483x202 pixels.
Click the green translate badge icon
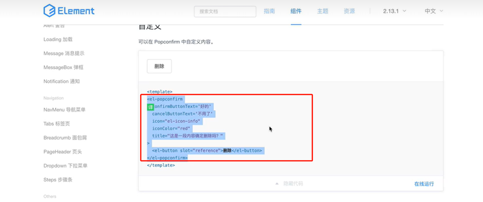point(150,107)
